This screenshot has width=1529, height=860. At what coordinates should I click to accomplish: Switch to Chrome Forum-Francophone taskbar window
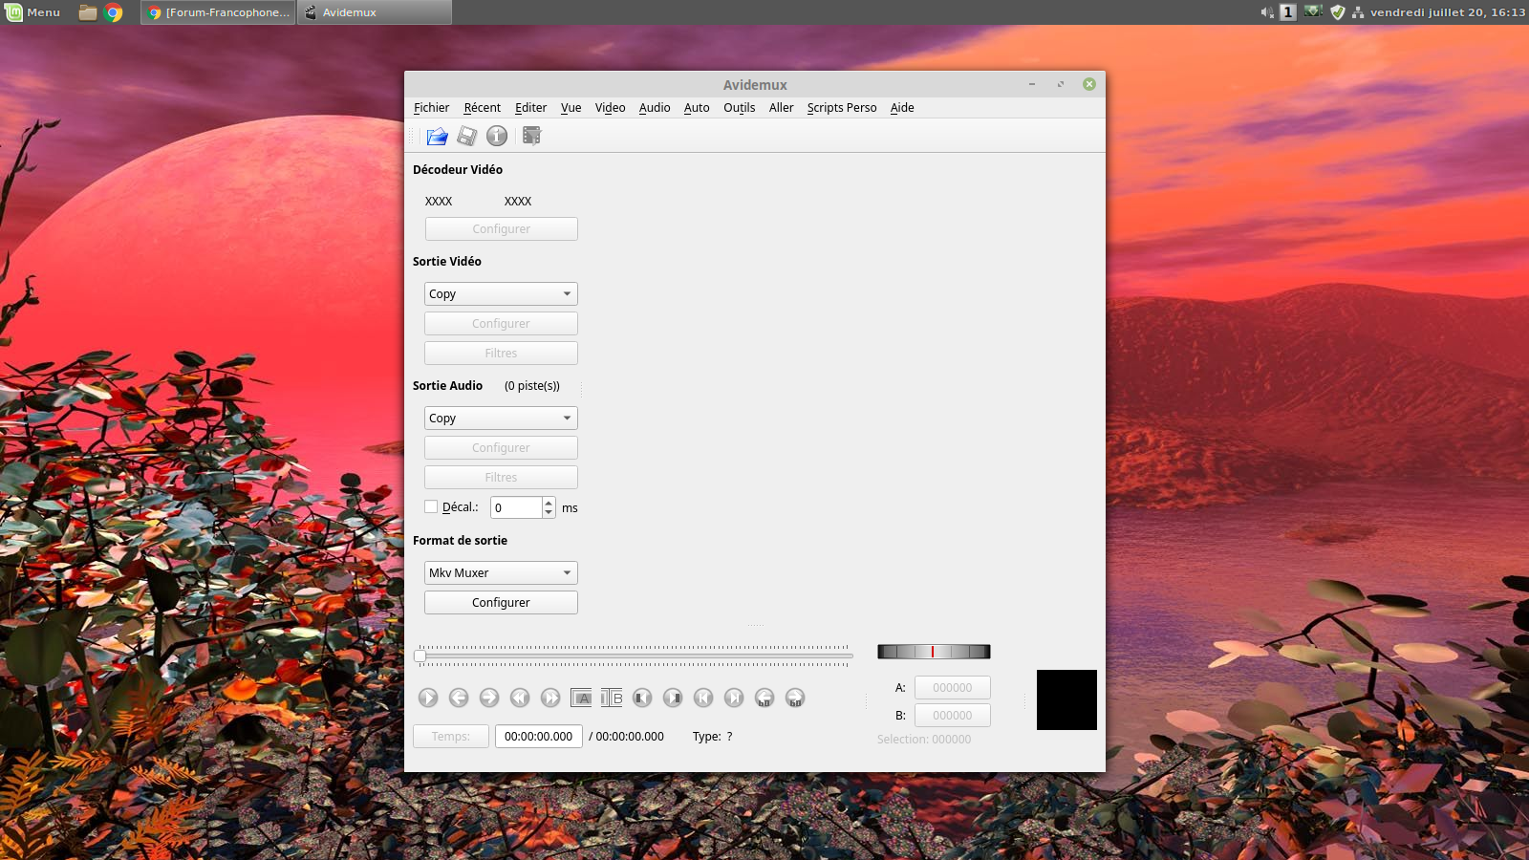pyautogui.click(x=218, y=12)
